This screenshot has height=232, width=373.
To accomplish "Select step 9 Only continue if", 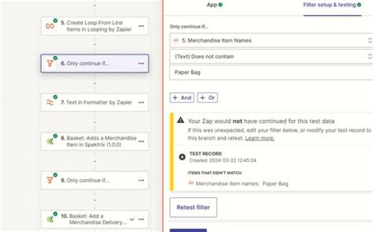I will click(95, 180).
